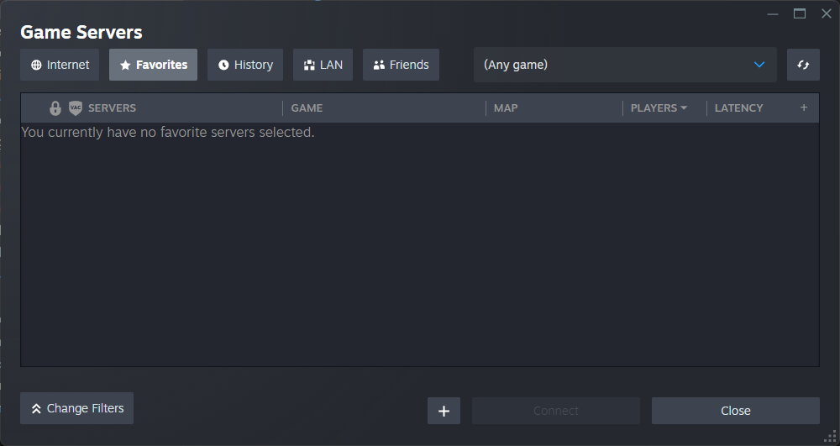Switch to the LAN tab
The image size is (840, 446).
click(323, 65)
